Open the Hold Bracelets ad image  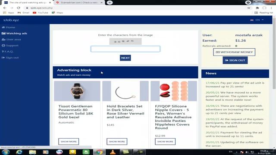pyautogui.click(x=125, y=91)
